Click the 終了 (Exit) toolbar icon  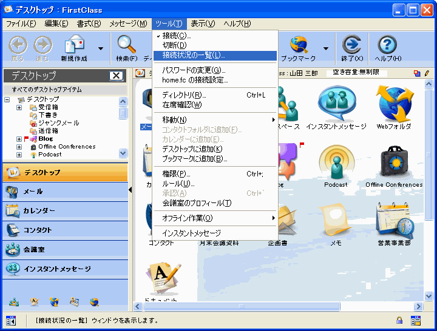click(351, 45)
